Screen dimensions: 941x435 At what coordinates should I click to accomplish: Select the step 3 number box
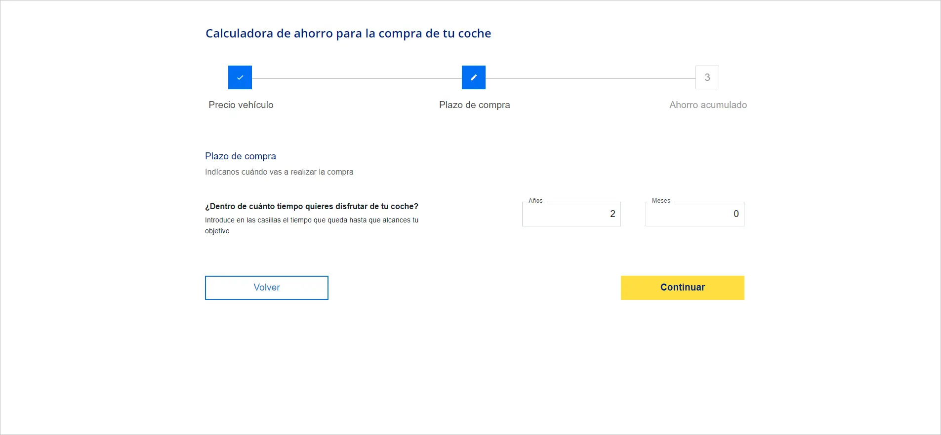(707, 77)
